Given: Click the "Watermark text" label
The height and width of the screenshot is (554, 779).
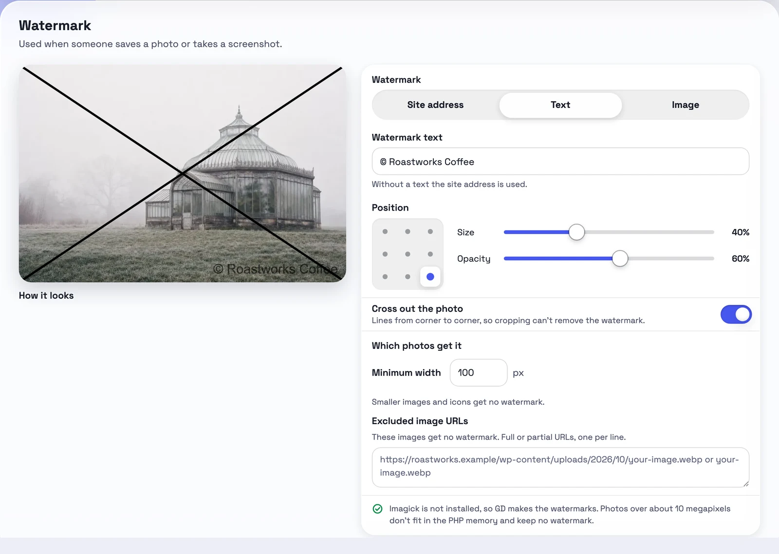Looking at the screenshot, I should pyautogui.click(x=407, y=138).
